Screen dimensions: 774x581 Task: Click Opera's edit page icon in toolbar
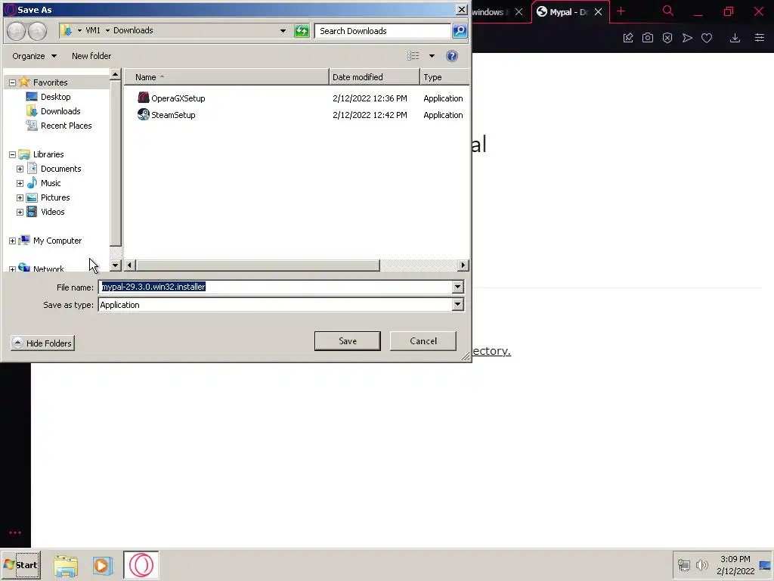628,38
